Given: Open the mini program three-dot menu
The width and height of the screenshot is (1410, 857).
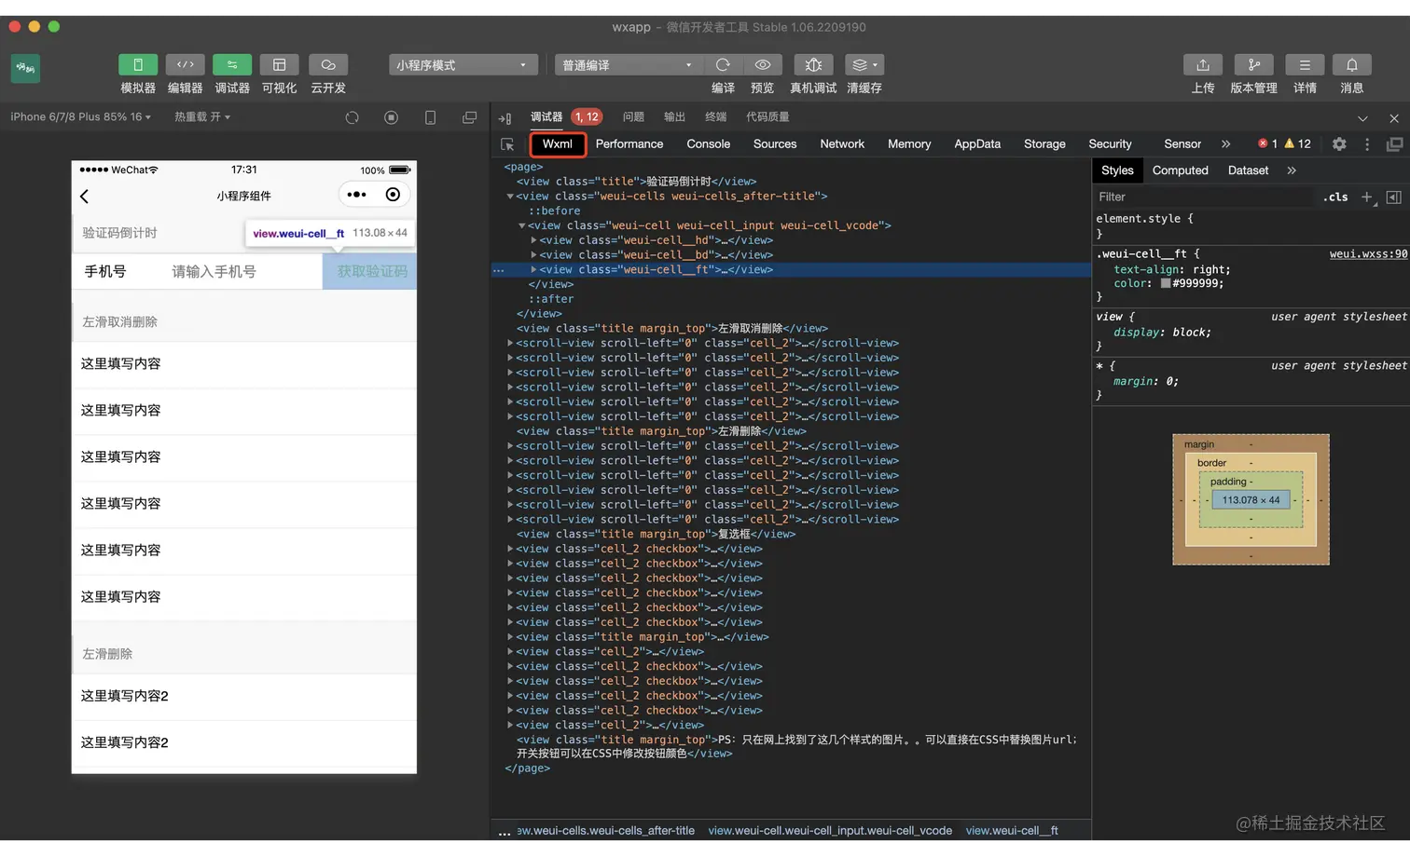Looking at the screenshot, I should [356, 195].
